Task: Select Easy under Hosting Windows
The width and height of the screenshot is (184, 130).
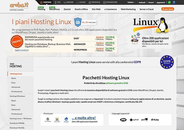Action: [13, 105]
